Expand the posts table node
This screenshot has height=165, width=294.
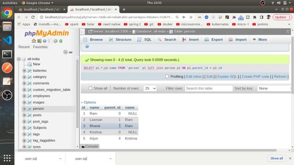[x=24, y=115]
